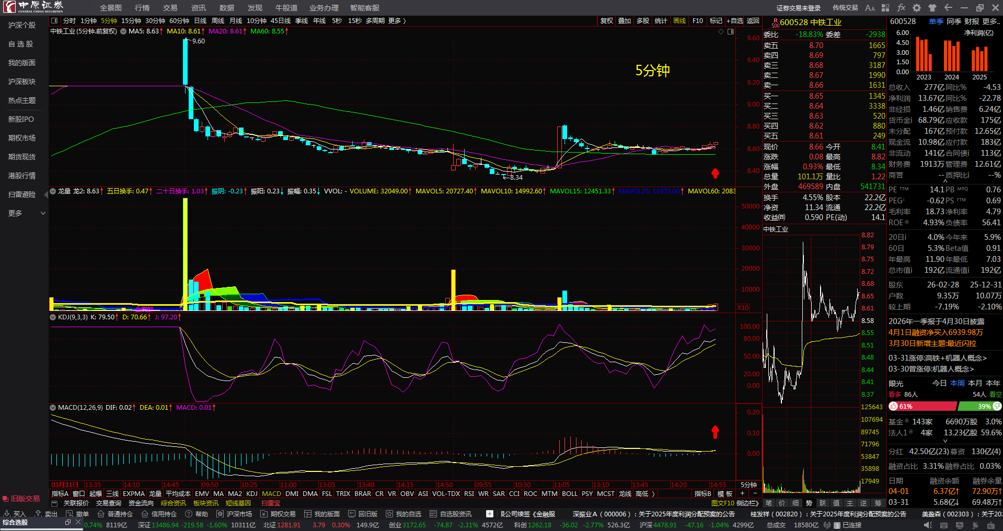Expand the 侧边栏 sidebar toggle
Viewport: 1003px width, 531px height.
748,503
